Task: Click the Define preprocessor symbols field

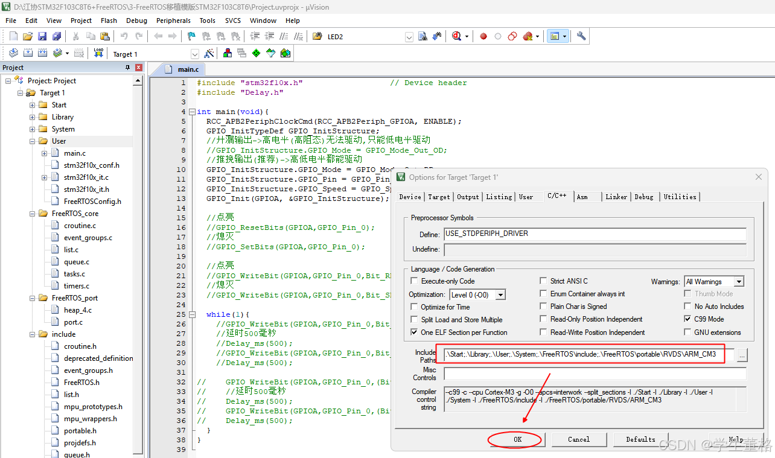Action: [x=595, y=234]
